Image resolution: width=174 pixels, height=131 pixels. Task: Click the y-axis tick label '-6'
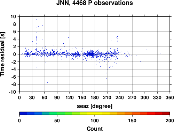(x=14, y=77)
